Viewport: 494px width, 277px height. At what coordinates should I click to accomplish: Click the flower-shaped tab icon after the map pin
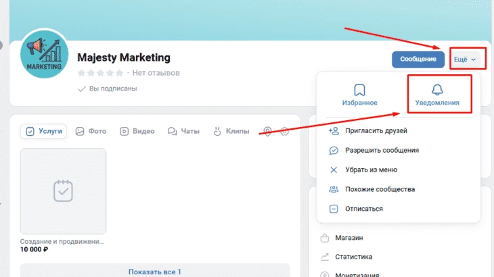pyautogui.click(x=284, y=132)
